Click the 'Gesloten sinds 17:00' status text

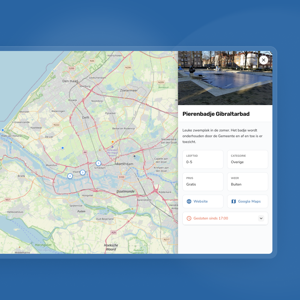coord(211,218)
